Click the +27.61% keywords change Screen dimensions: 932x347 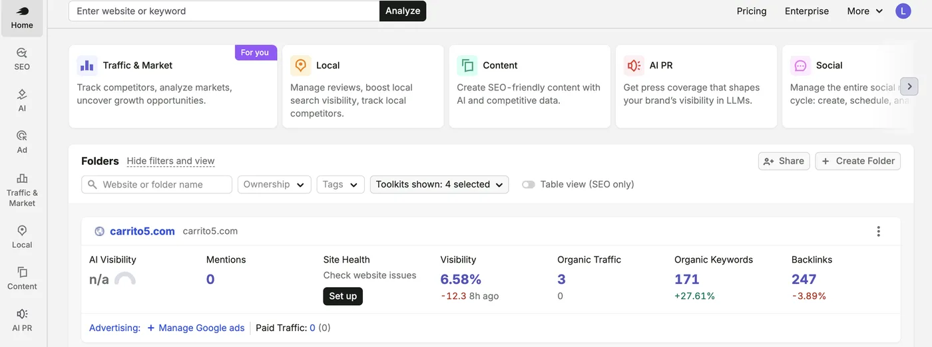click(694, 296)
